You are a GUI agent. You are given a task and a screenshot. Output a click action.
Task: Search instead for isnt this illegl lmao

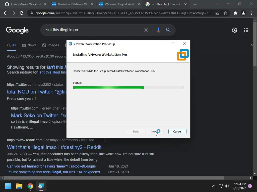point(52,72)
